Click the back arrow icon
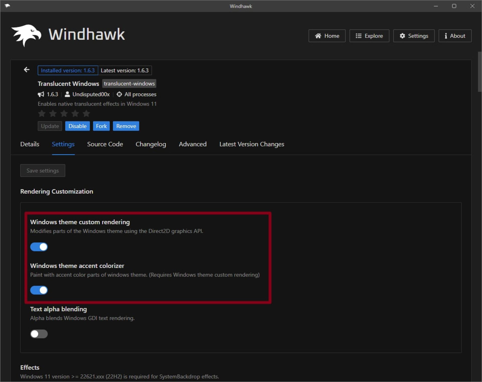Screen dimensions: 482x382 (27, 70)
